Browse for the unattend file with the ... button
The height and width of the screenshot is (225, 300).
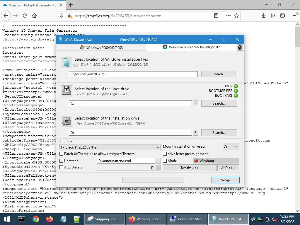(158, 161)
